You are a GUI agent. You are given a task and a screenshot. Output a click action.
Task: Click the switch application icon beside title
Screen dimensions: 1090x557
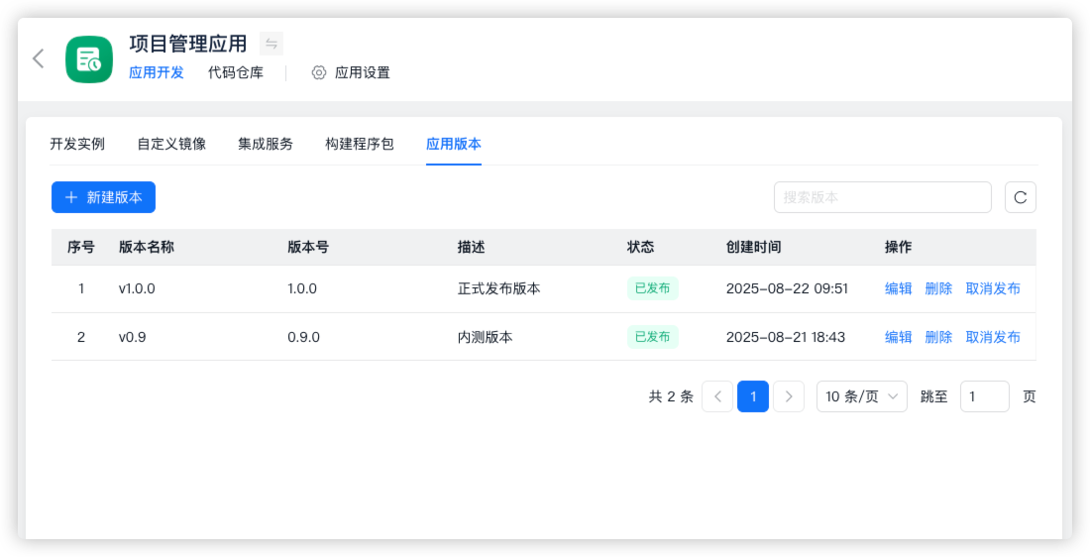272,44
